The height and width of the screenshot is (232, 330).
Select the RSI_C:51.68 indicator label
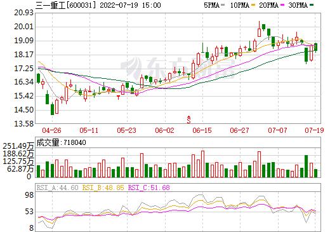click(149, 188)
